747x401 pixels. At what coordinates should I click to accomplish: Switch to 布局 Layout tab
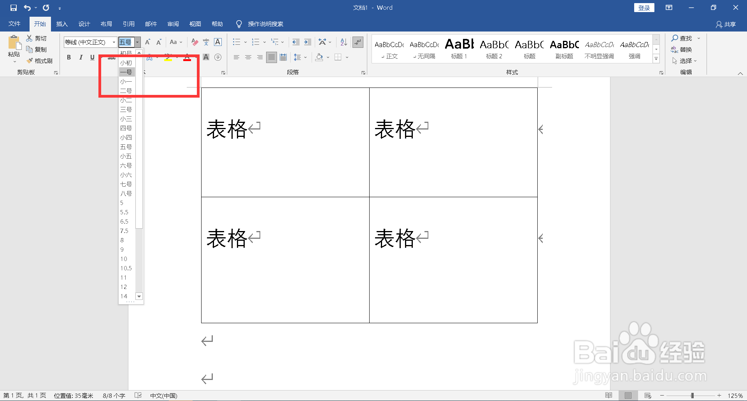point(106,24)
